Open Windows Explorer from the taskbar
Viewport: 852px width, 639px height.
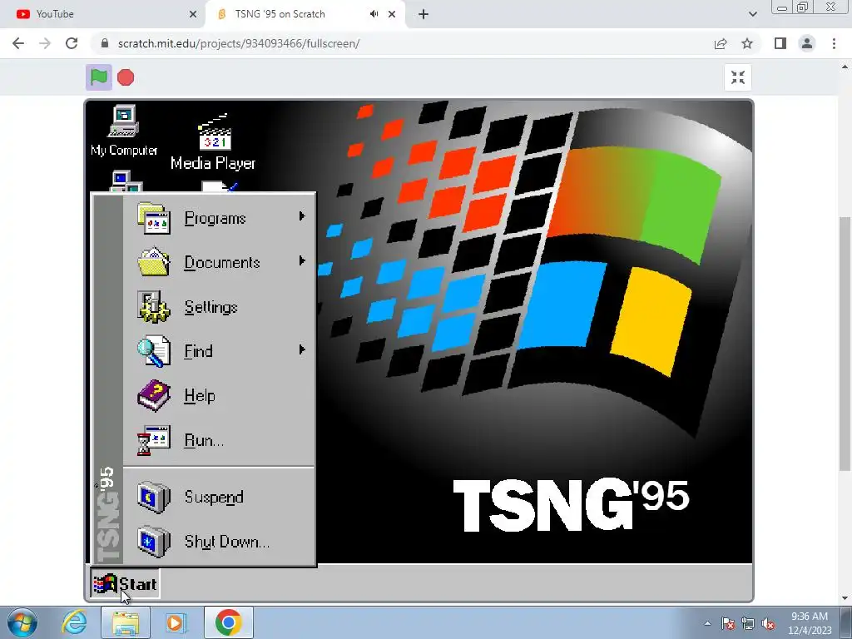point(126,622)
